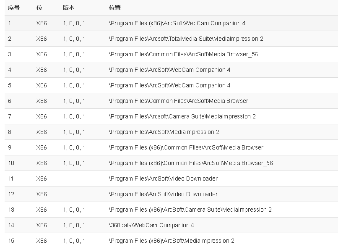Click sequence number 10
The height and width of the screenshot is (252, 338).
[x=11, y=163]
